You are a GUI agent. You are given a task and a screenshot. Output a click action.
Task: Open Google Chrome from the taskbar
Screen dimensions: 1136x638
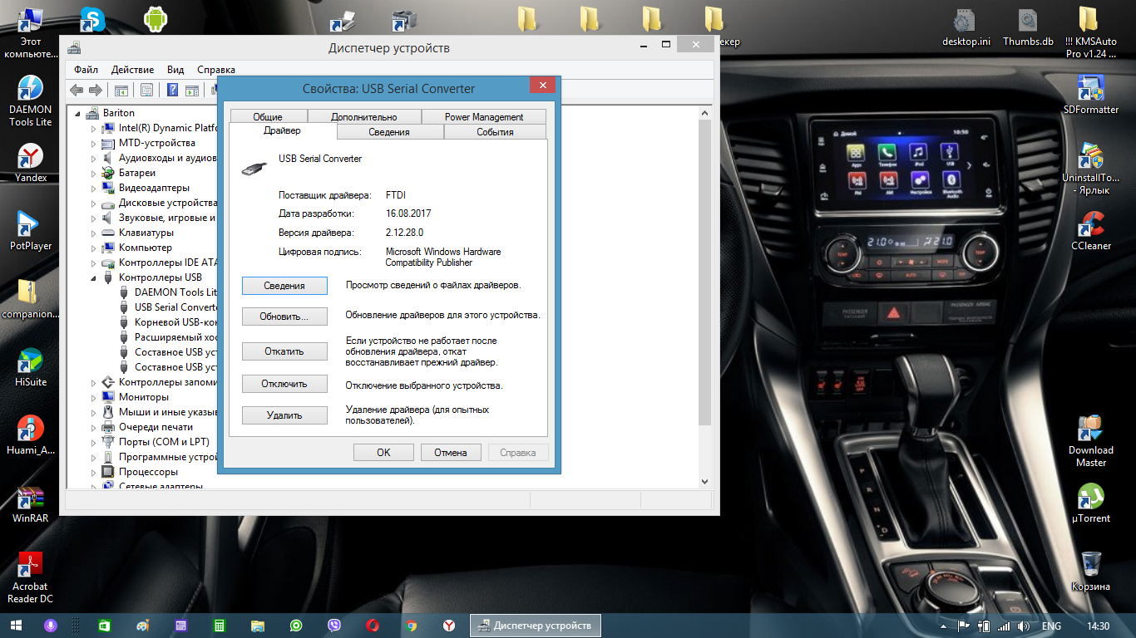tap(410, 626)
